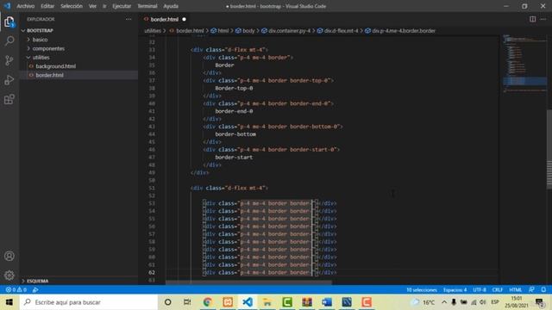Open Task View on taskbar

coord(187,302)
